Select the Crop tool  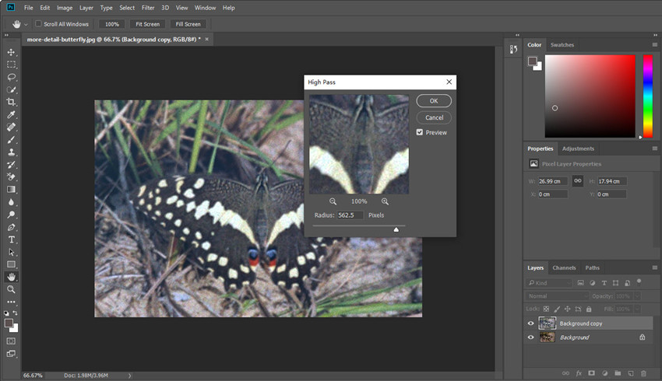[x=11, y=102]
